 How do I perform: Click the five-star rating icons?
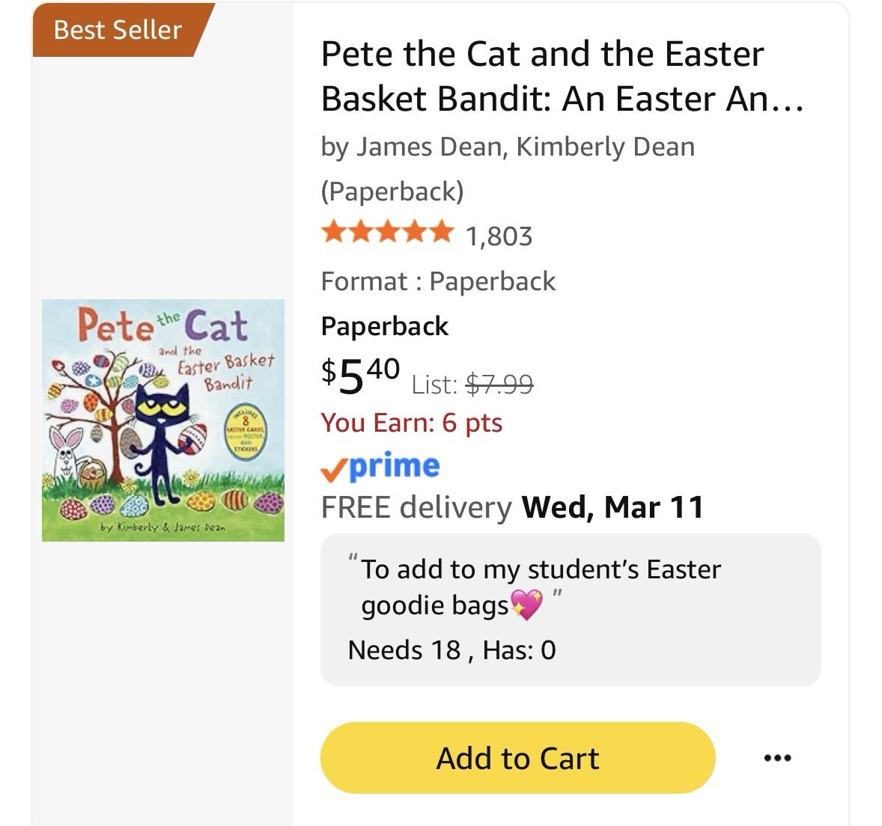coord(386,234)
